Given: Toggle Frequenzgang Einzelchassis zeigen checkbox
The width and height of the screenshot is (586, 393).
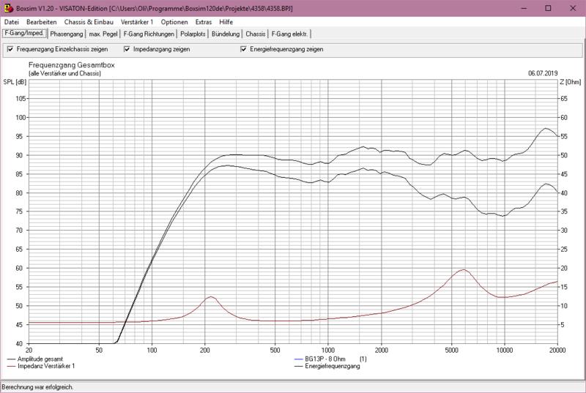Looking at the screenshot, I should [10, 49].
